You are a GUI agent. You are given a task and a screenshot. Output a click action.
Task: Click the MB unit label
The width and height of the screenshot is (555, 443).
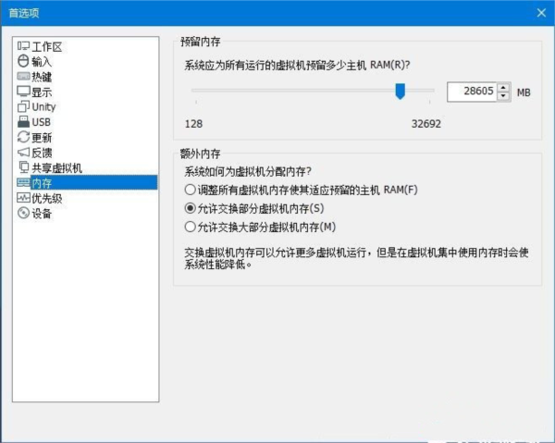click(524, 92)
